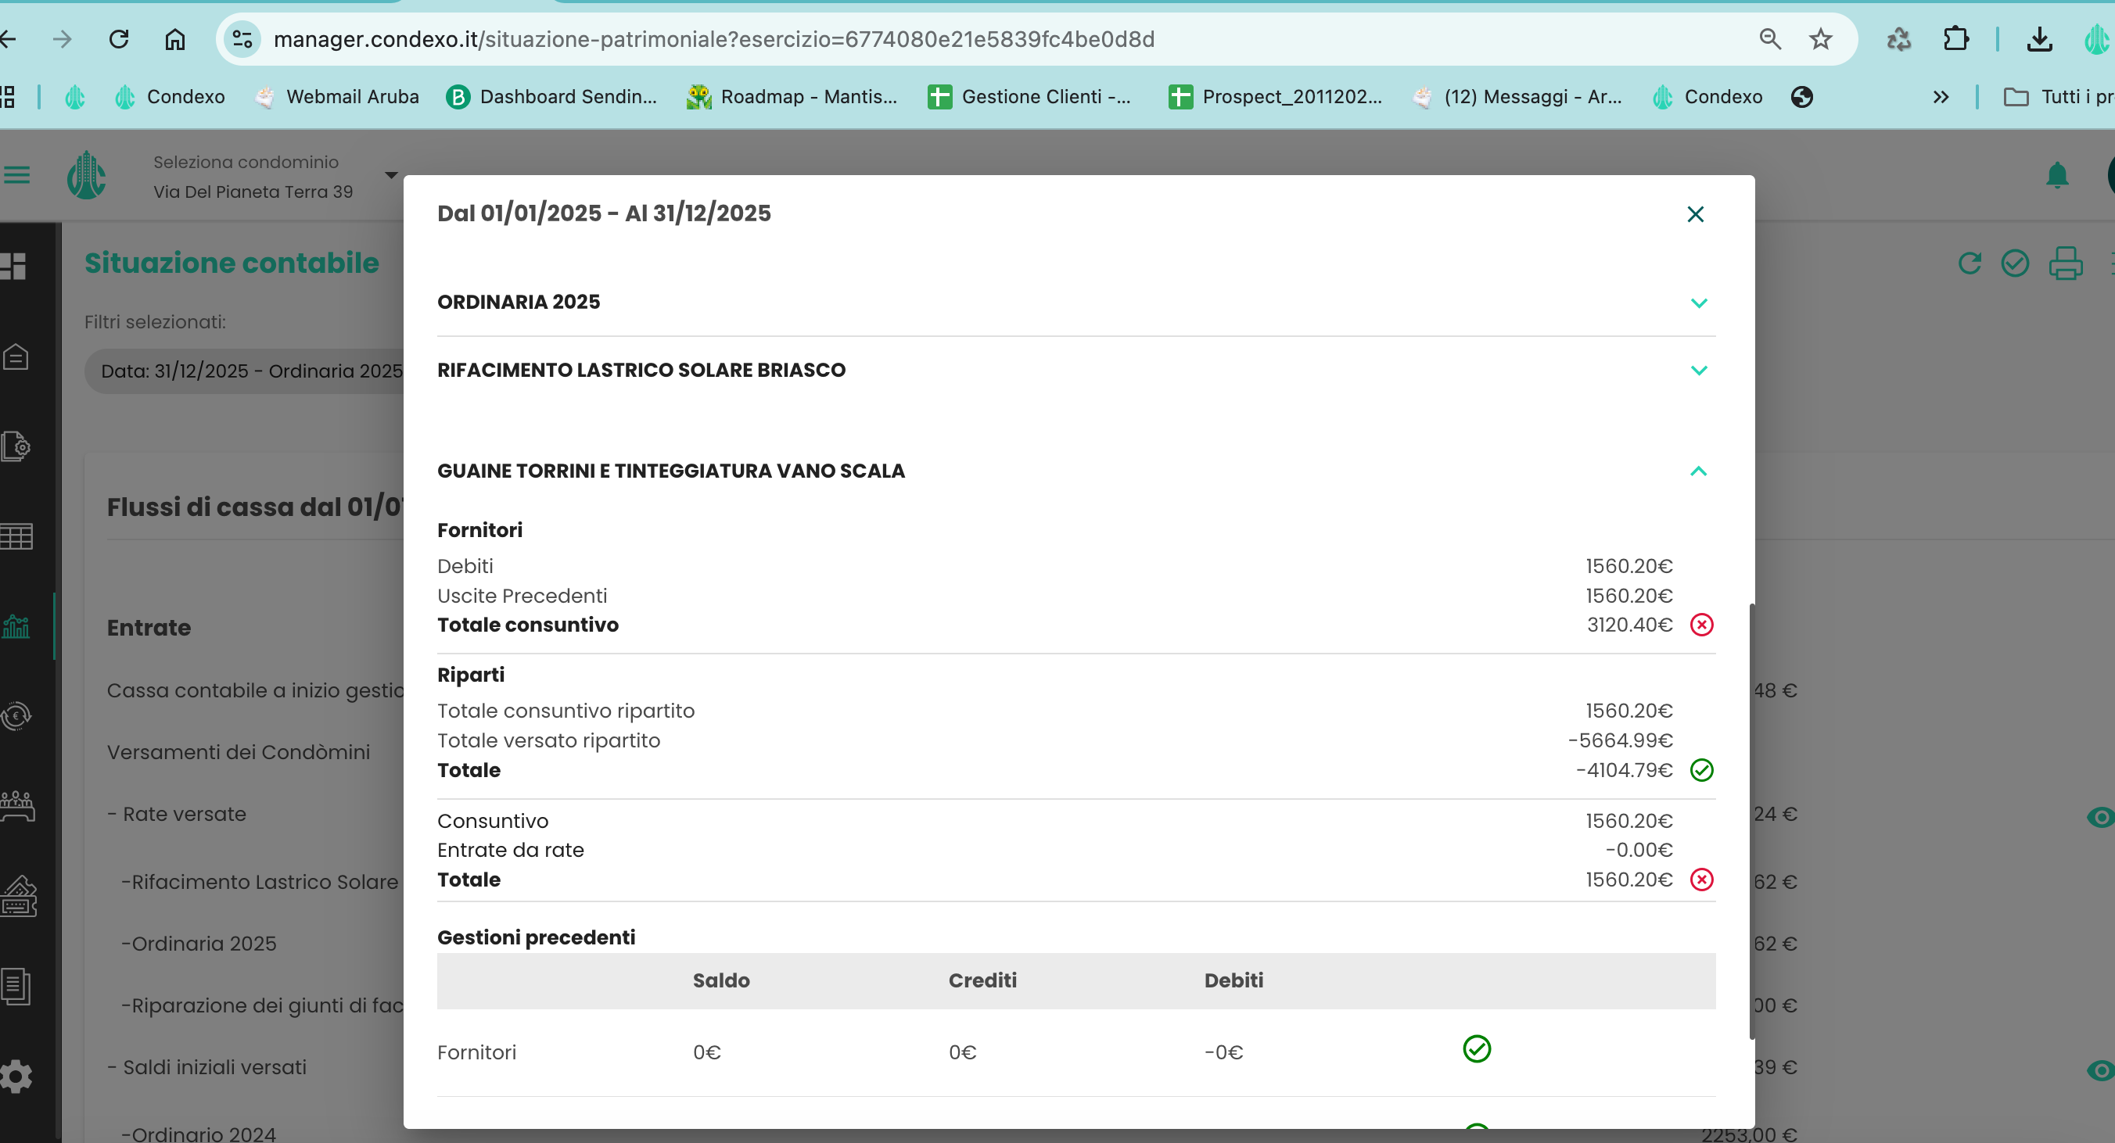Click red error icon beside Totale consuntivo
The width and height of the screenshot is (2115, 1143).
[1701, 625]
